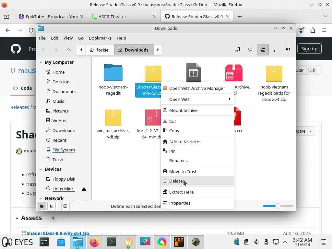Adjust the icon zoom slider
The width and height of the screenshot is (332, 249).
click(278, 206)
